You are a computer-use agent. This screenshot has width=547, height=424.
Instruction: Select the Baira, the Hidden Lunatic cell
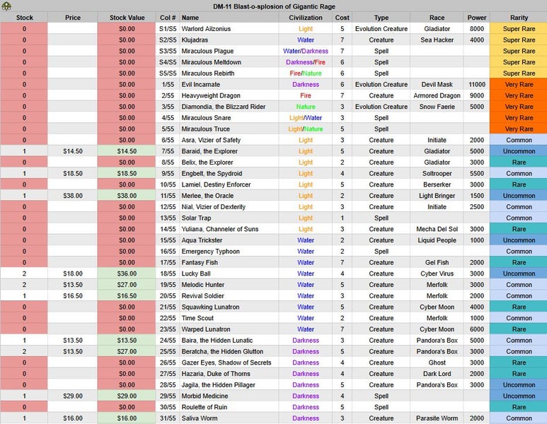pyautogui.click(x=229, y=341)
